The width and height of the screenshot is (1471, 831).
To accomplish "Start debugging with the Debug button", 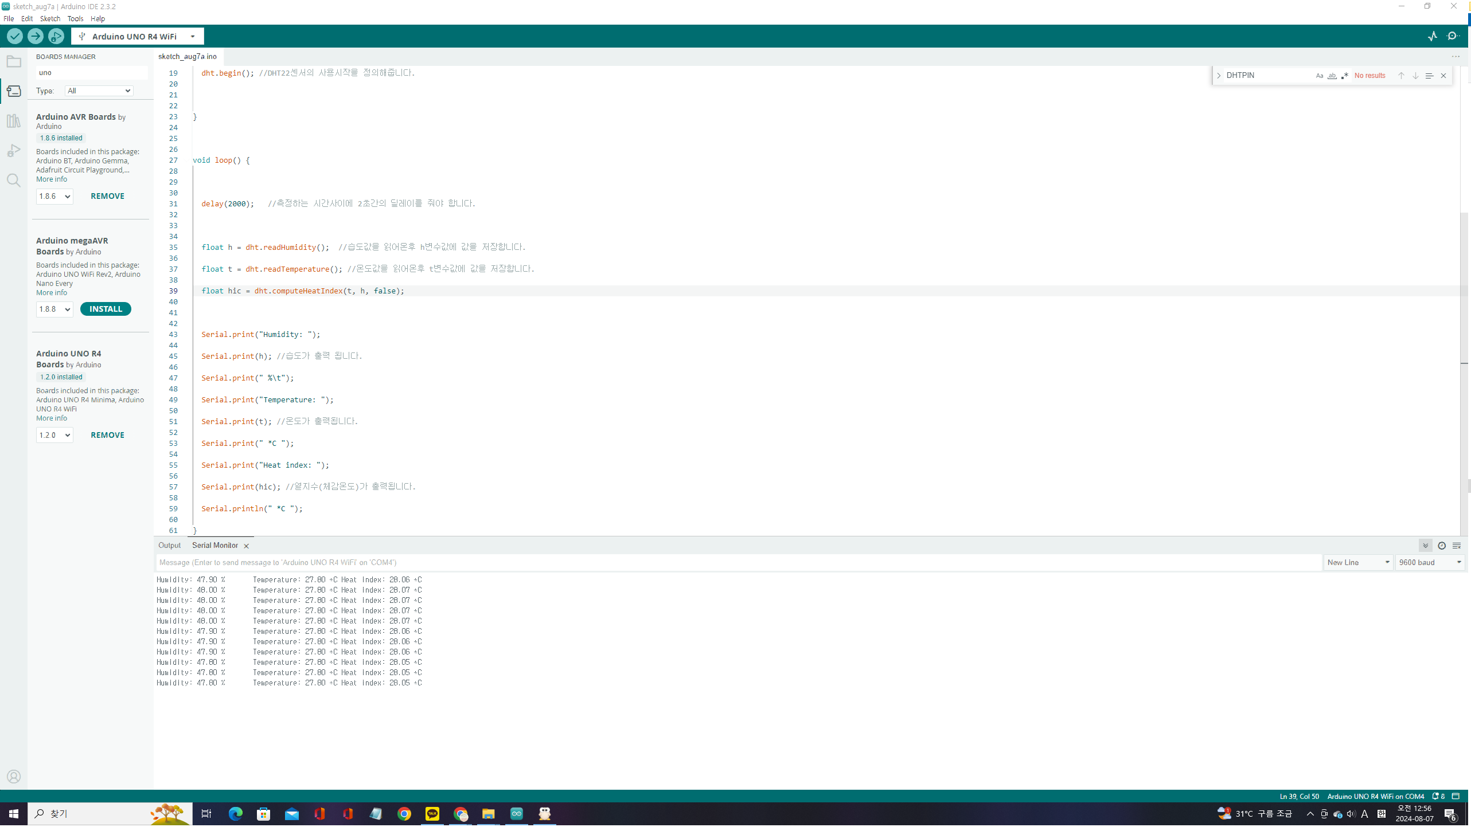I will pos(56,37).
